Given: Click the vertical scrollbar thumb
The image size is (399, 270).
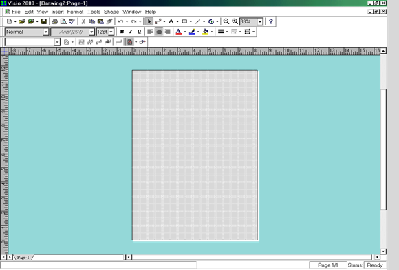Looking at the screenshot, I should click(383, 150).
